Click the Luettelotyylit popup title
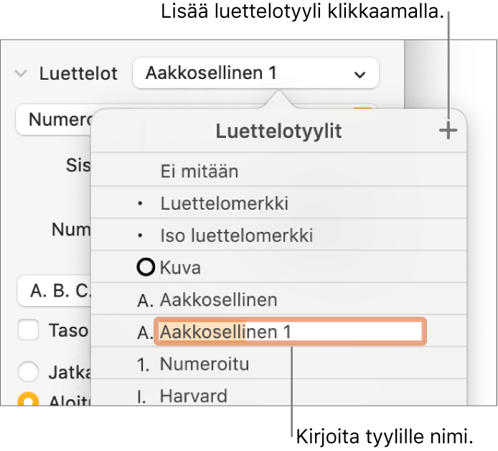The height and width of the screenshot is (451, 498). 278,131
